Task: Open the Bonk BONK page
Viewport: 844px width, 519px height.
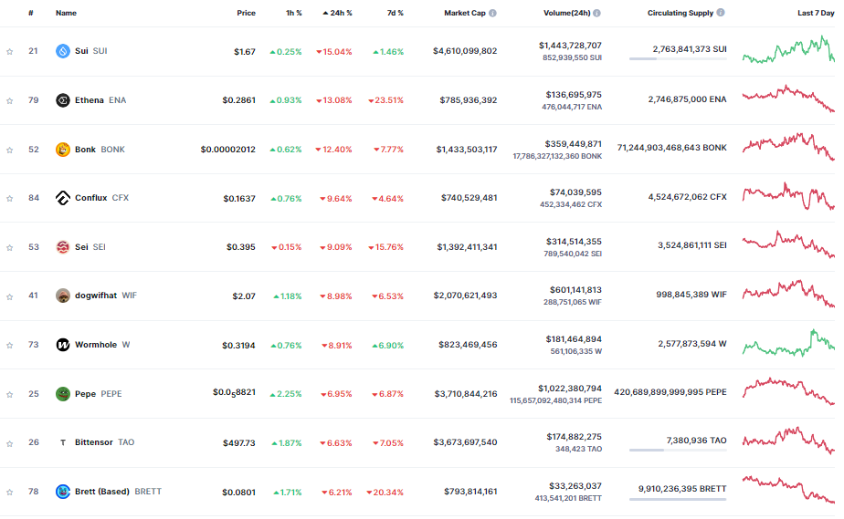Action: tap(100, 150)
